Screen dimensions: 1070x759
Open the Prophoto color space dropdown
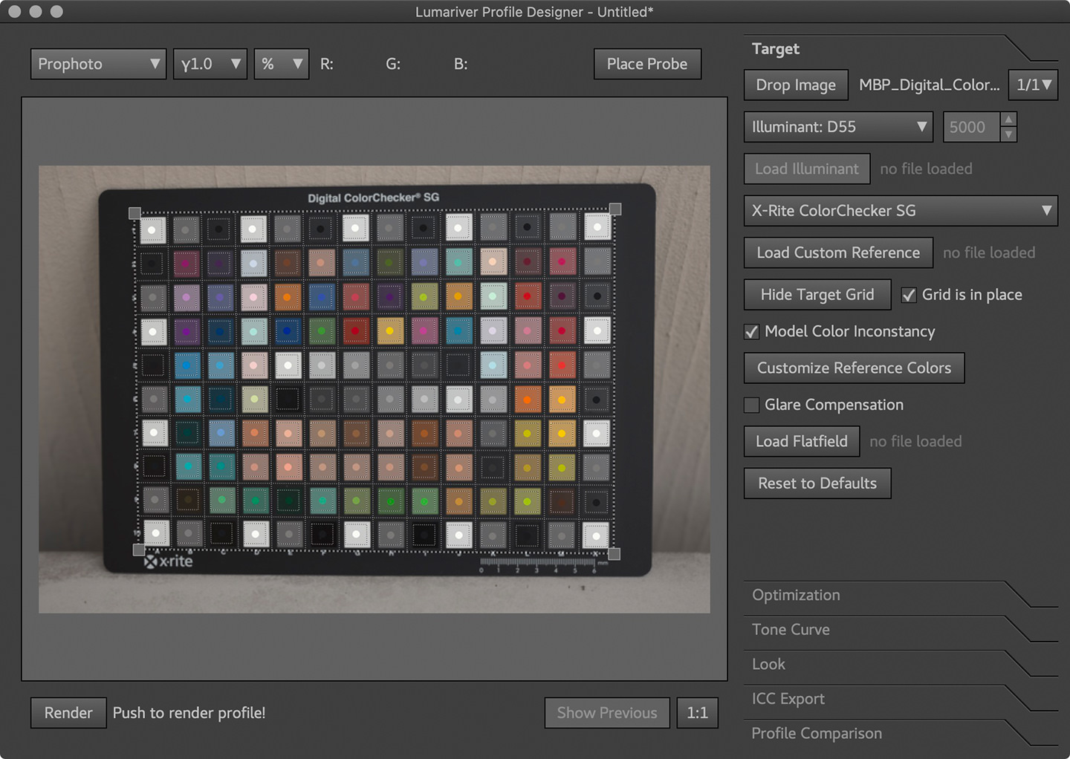click(x=97, y=64)
